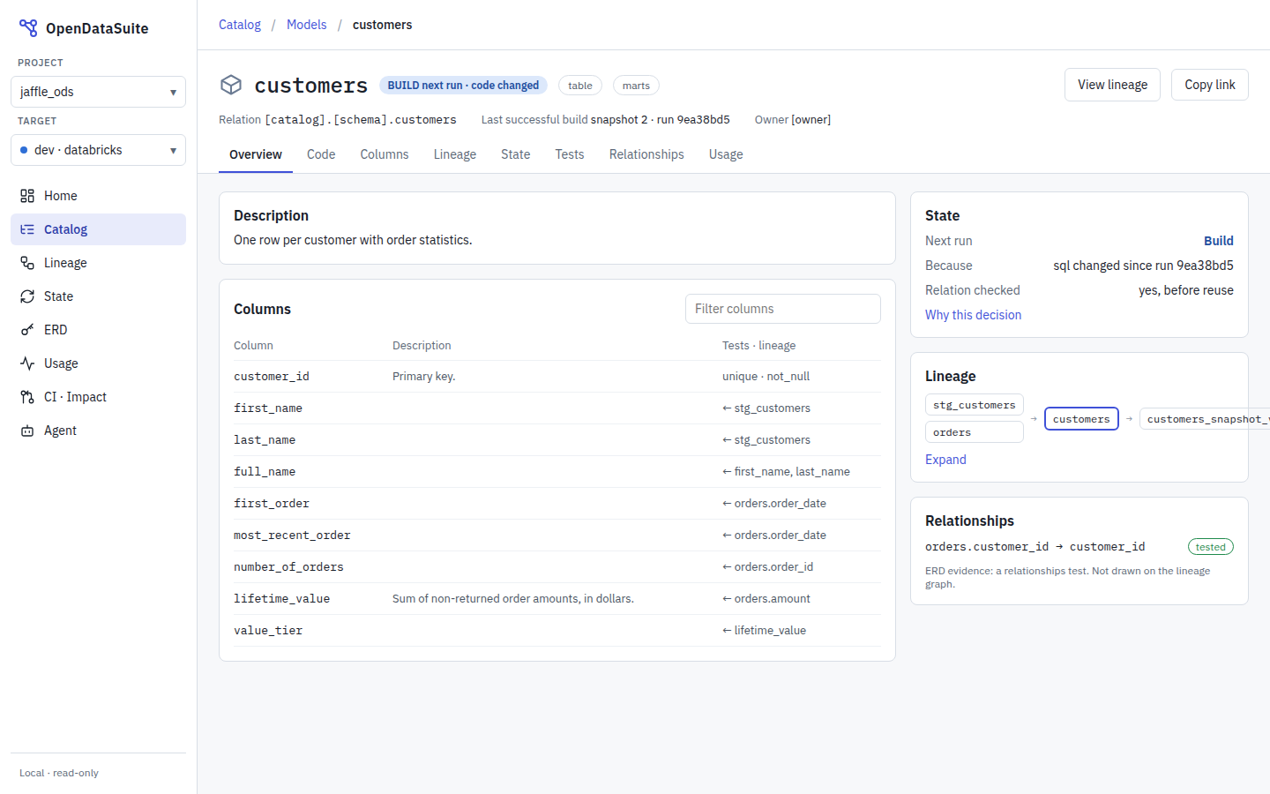Switch to the Columns tab
The width and height of the screenshot is (1270, 794).
tap(385, 154)
